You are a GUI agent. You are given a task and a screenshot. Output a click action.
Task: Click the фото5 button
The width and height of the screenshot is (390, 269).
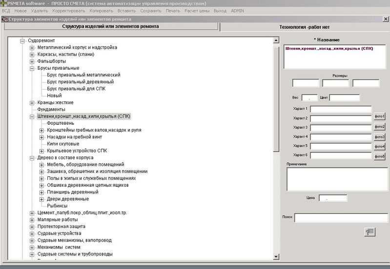click(x=380, y=156)
